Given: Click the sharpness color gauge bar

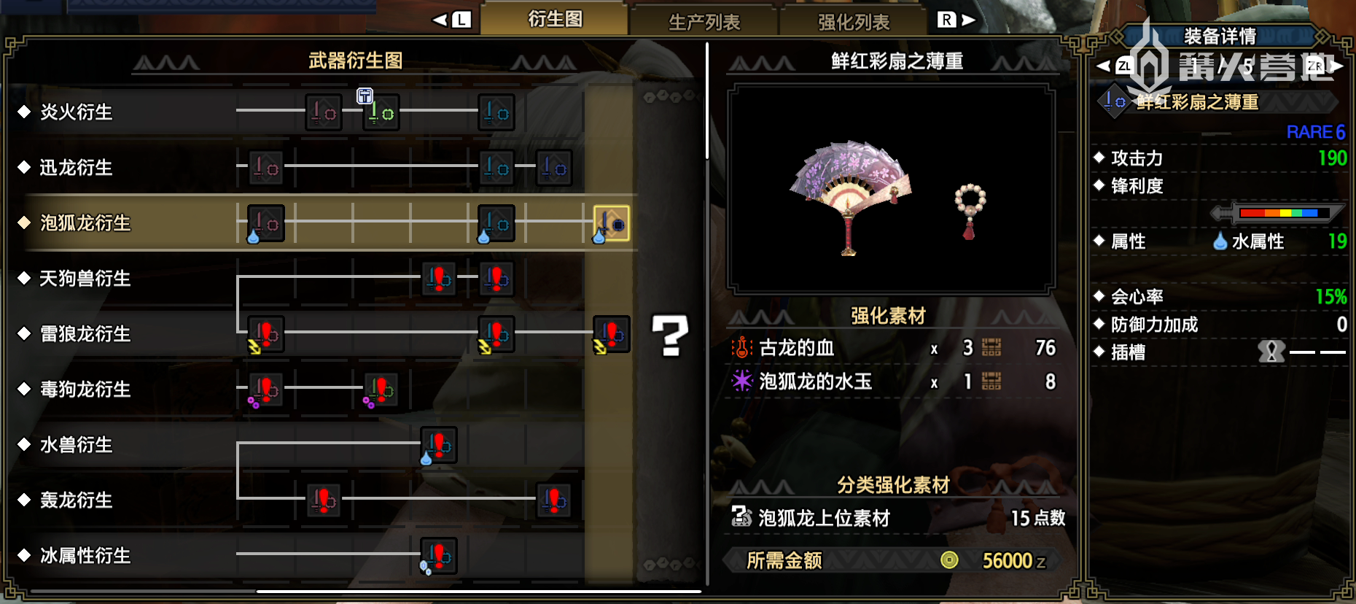Looking at the screenshot, I should coord(1277,213).
